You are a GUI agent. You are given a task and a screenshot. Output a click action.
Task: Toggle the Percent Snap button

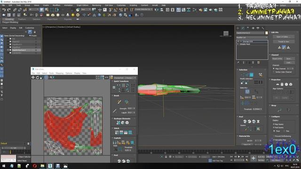(121, 9)
